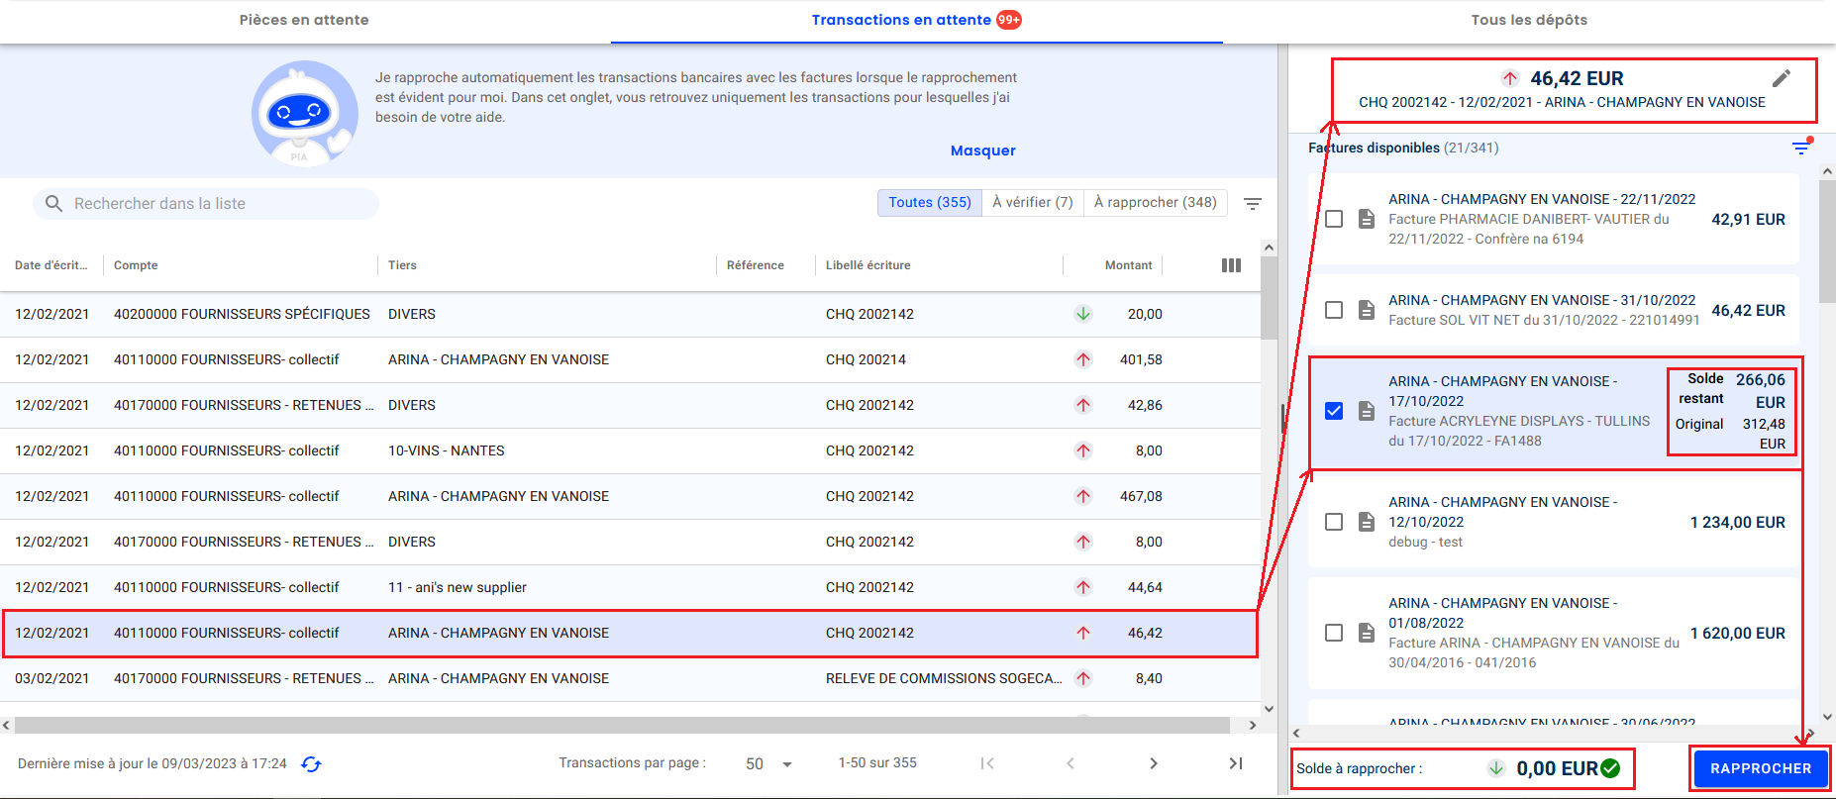Click the green down arrow on 20,00 row
The image size is (1836, 799).
tap(1083, 314)
